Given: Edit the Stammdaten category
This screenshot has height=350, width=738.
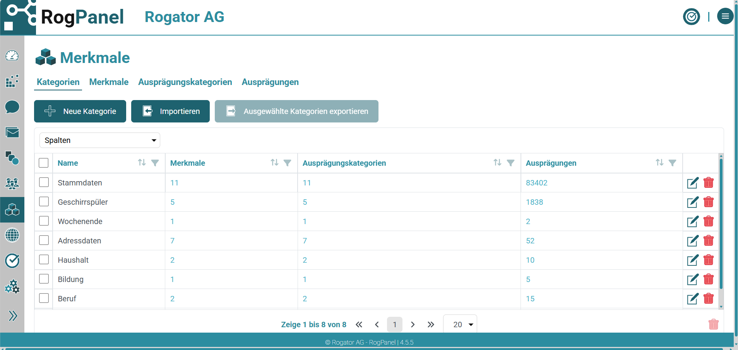Looking at the screenshot, I should coord(692,183).
